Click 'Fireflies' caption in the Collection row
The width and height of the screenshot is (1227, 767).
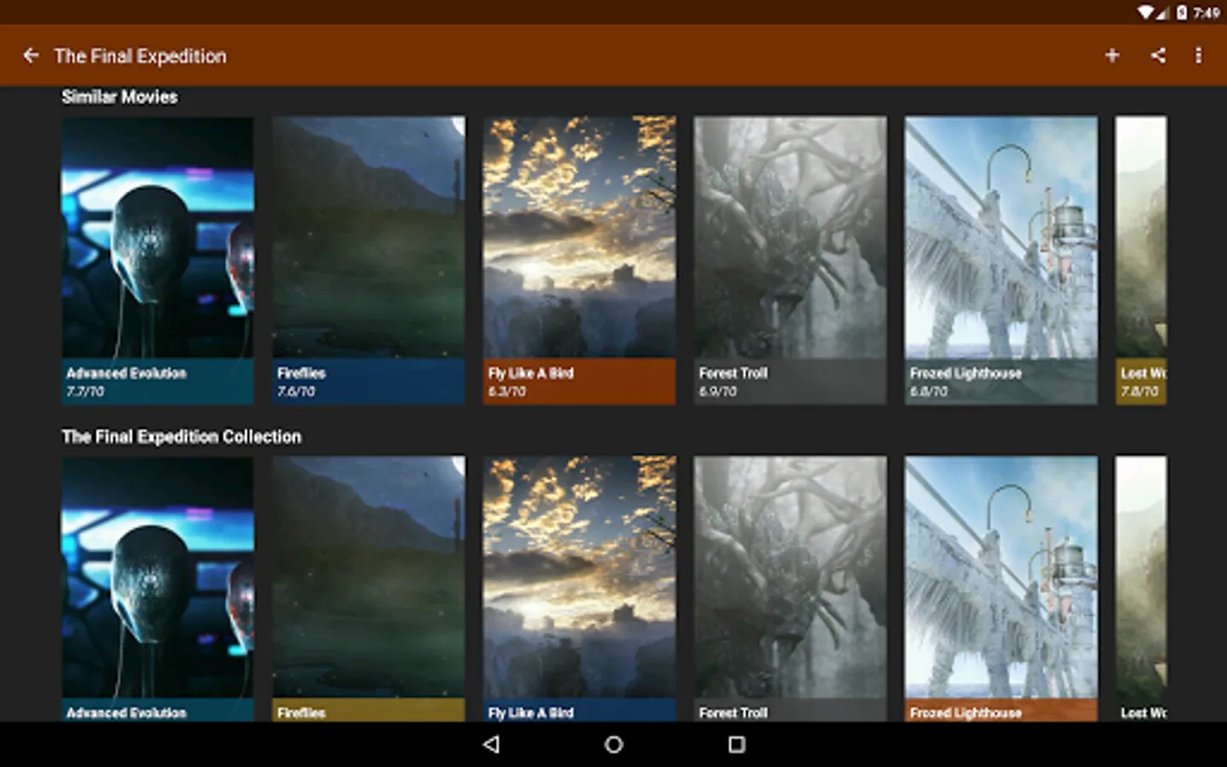302,712
